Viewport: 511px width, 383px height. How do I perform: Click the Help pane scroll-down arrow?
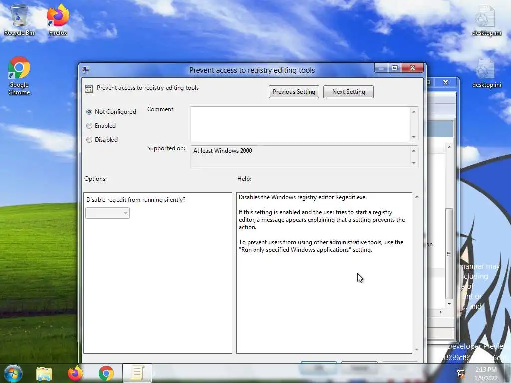coord(417,350)
